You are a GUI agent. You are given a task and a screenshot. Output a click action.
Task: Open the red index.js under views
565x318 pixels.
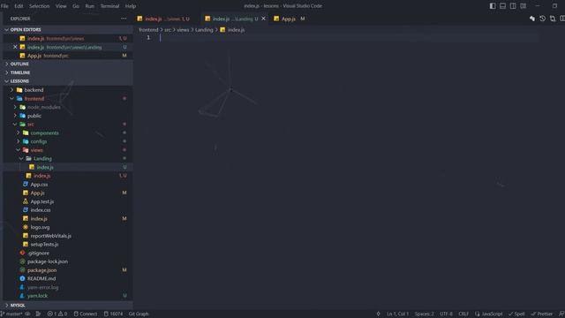click(x=68, y=176)
